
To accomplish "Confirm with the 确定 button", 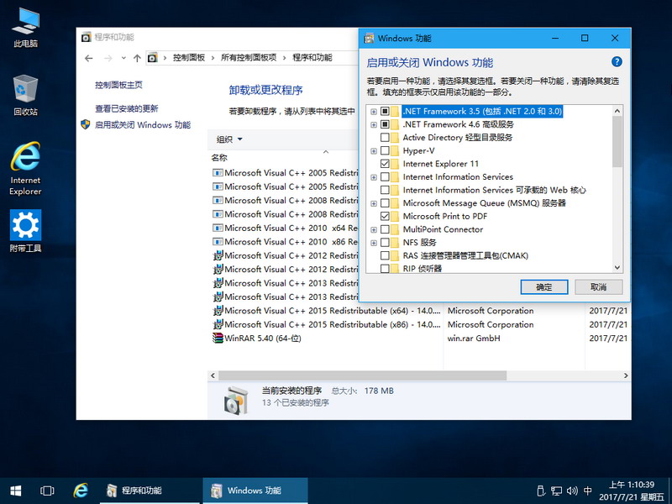I will point(544,286).
